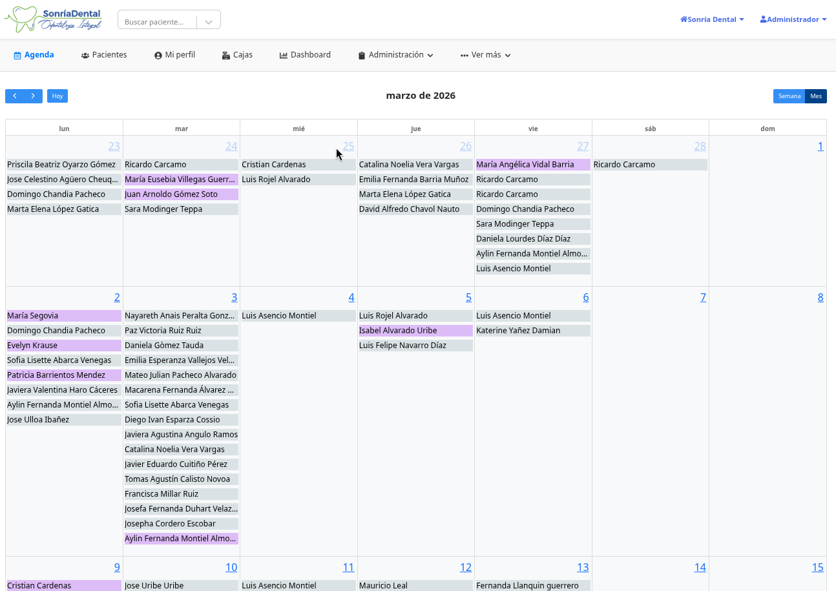Open Luis Felipe Navarro Díaz appointment
836x591 pixels.
tap(416, 346)
